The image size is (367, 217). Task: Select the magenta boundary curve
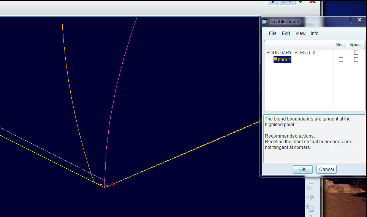click(117, 89)
